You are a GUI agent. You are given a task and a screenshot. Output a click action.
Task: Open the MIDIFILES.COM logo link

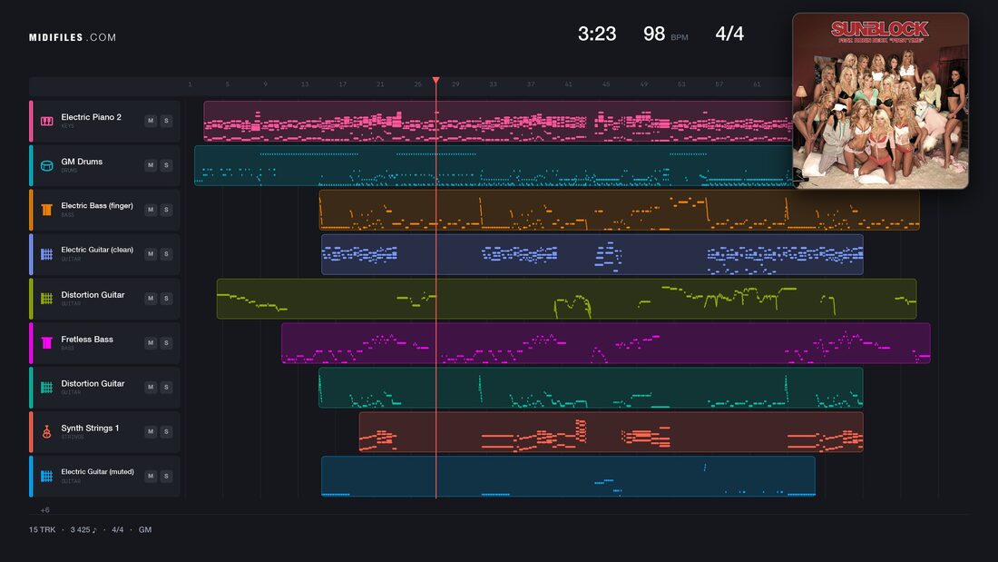73,37
